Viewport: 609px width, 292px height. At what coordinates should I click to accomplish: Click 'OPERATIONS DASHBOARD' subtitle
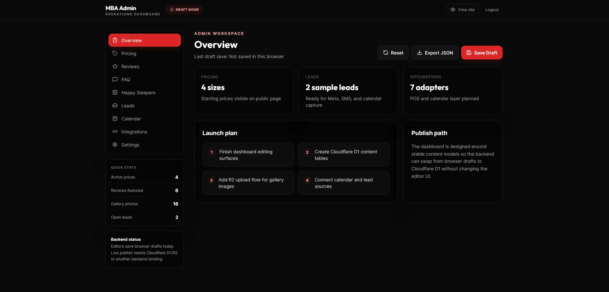pyautogui.click(x=133, y=14)
